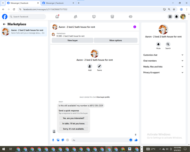Click the browser address bar URL
The width and height of the screenshot is (190, 152).
[x=45, y=9]
